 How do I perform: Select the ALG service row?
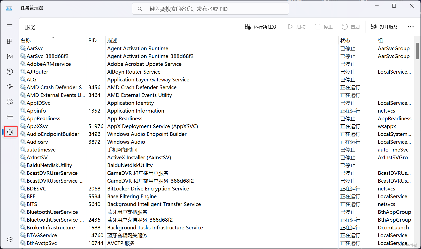click(x=217, y=80)
